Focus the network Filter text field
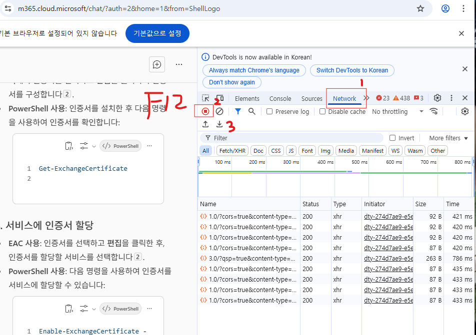The height and width of the screenshot is (335, 476). [x=291, y=138]
